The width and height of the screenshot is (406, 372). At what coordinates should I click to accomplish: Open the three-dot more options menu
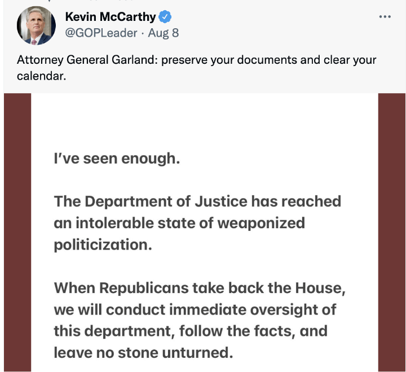click(385, 16)
